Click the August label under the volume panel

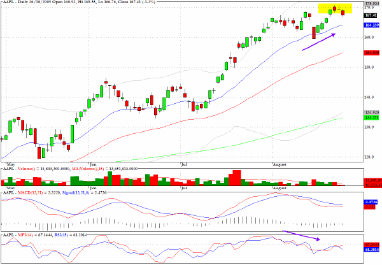tap(279, 188)
